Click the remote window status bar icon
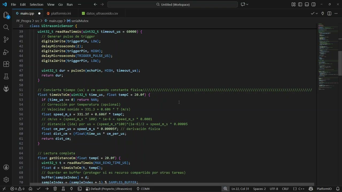The image size is (342, 192). (x=4, y=189)
